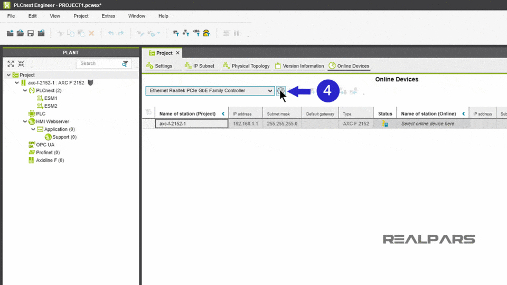Click the Undo arrow icon
Image resolution: width=507 pixels, height=285 pixels.
(110, 33)
